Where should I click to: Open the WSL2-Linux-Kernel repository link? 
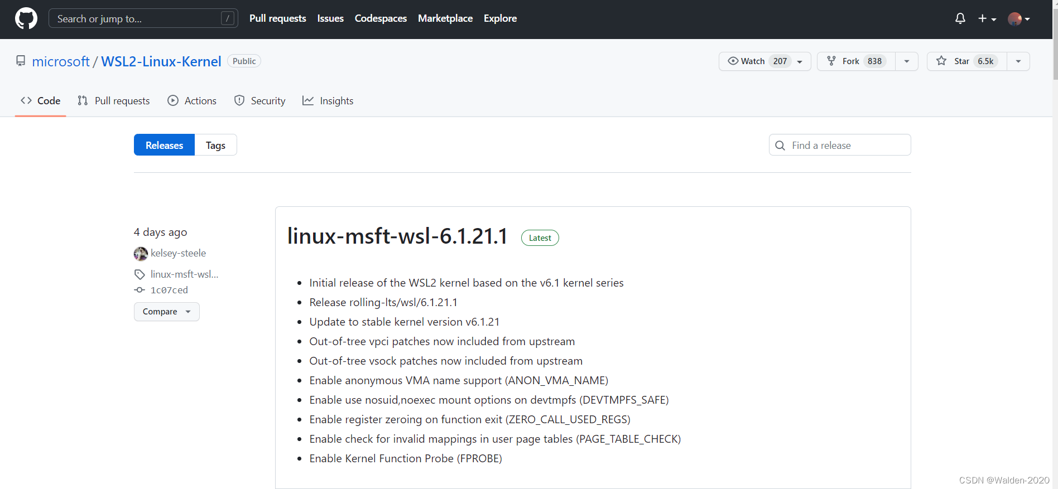(161, 61)
